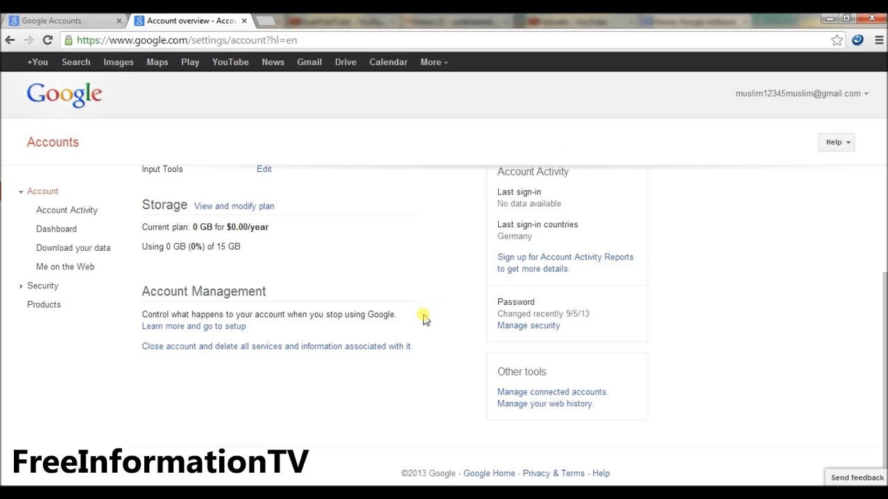Close the Google Accounts tab
This screenshot has height=499, width=888.
(119, 21)
